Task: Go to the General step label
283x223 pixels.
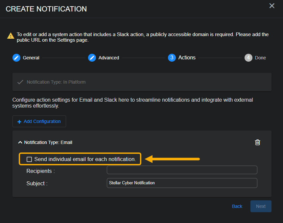Action: click(31, 58)
